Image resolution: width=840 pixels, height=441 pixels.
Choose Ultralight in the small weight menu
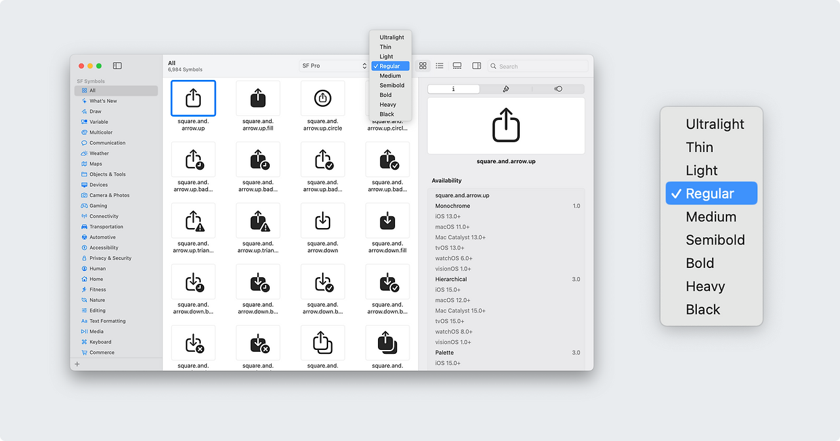pos(390,37)
